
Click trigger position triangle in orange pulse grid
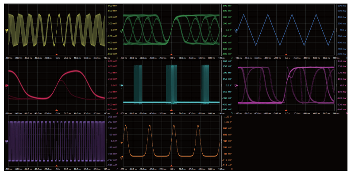coord(171,166)
